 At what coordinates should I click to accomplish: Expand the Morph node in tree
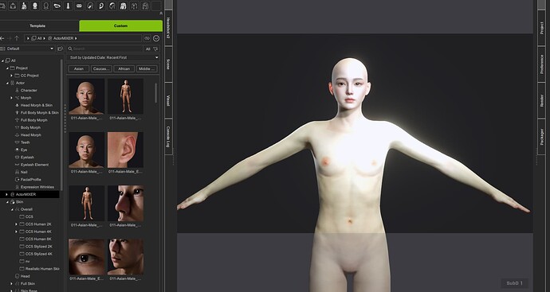pos(11,98)
